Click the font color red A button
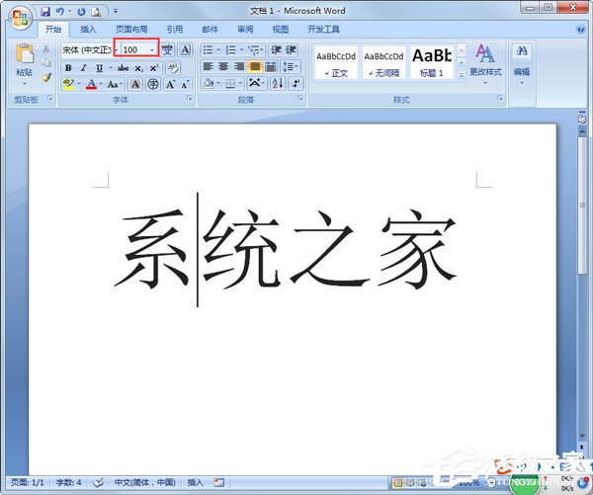593x495 pixels. pos(91,85)
